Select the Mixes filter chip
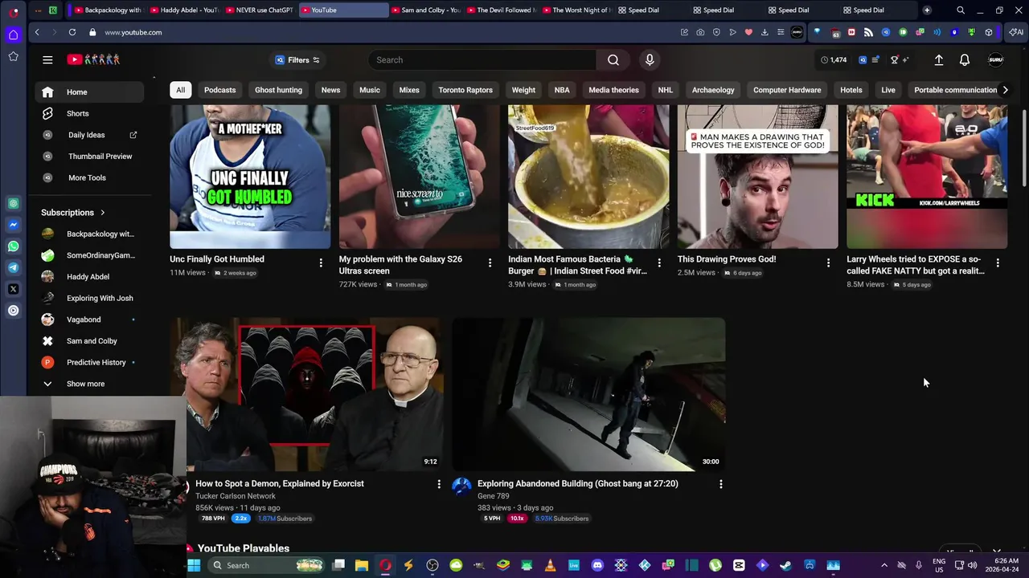Viewport: 1029px width, 578px height. pos(409,90)
